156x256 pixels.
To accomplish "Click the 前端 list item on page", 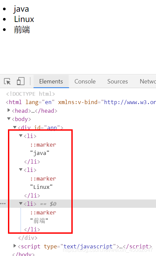I will pyautogui.click(x=22, y=30).
